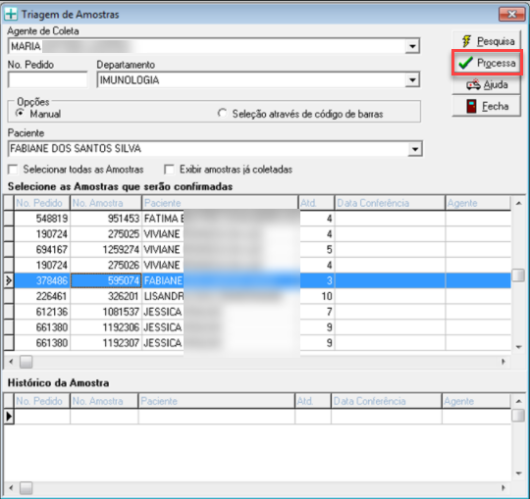The width and height of the screenshot is (530, 499).
Task: Click the Processa button with green checkmark
Action: point(487,63)
